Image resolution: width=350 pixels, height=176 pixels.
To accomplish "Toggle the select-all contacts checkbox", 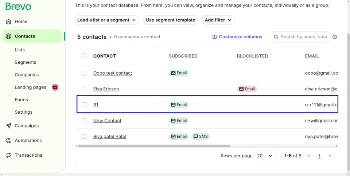I will pyautogui.click(x=84, y=56).
